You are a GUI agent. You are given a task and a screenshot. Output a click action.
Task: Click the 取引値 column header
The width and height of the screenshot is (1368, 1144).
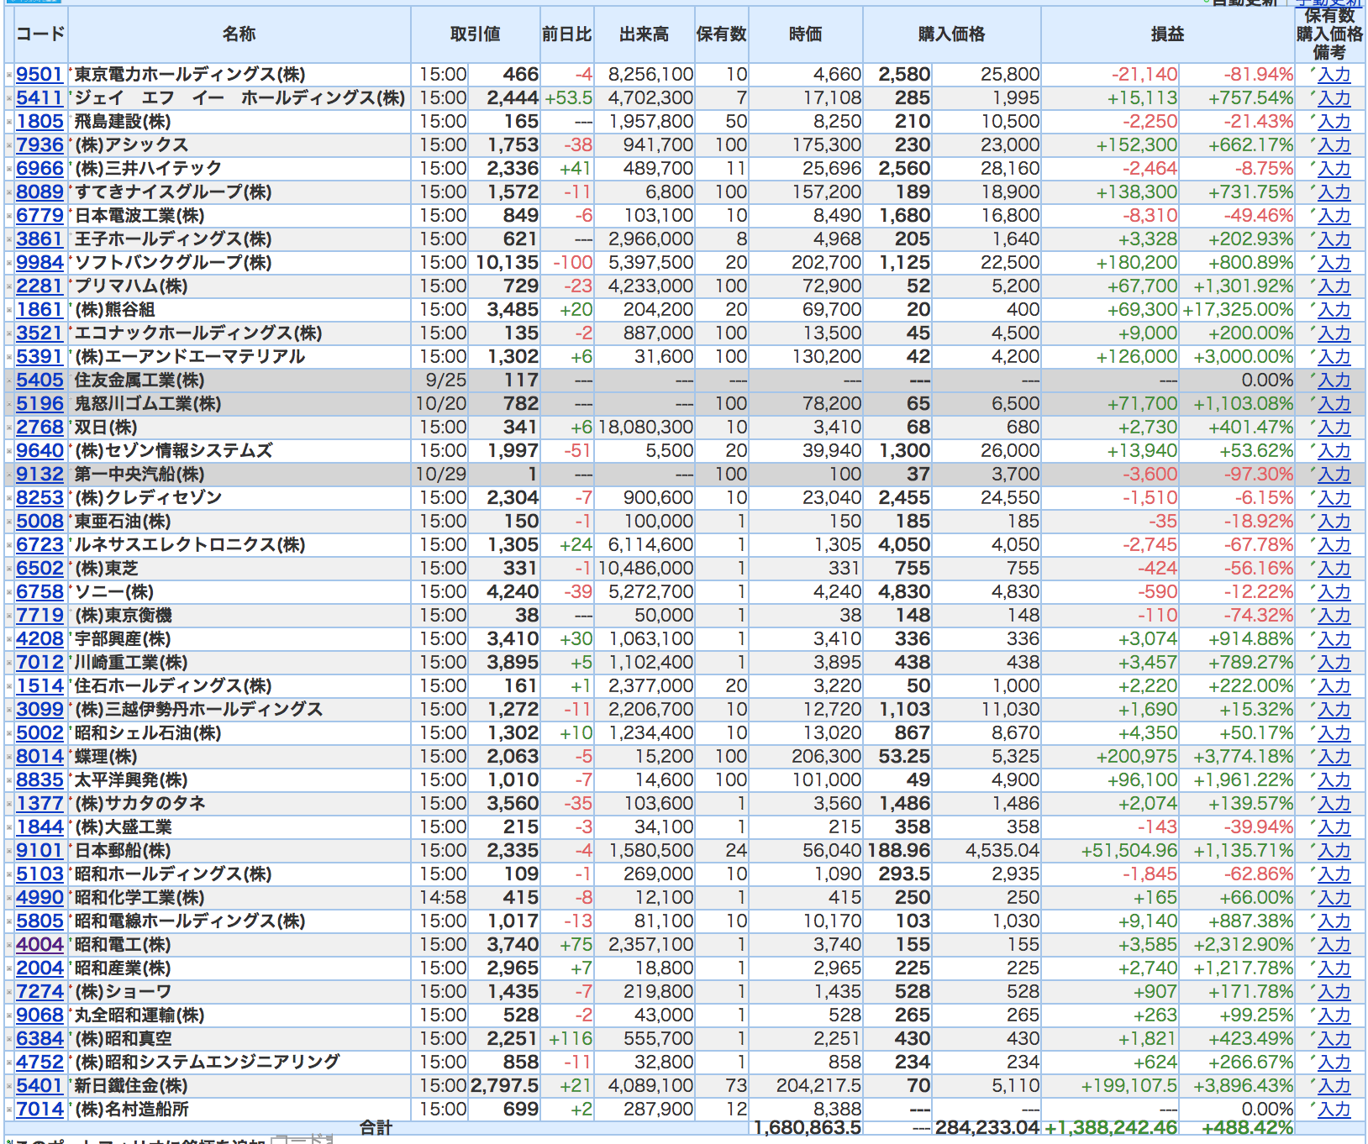pos(476,34)
